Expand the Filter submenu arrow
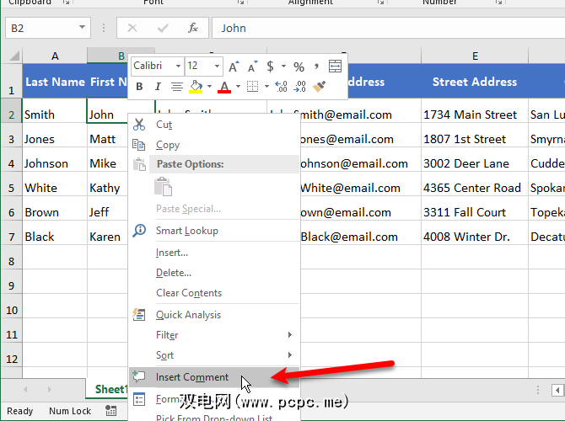The width and height of the screenshot is (565, 421). [290, 334]
